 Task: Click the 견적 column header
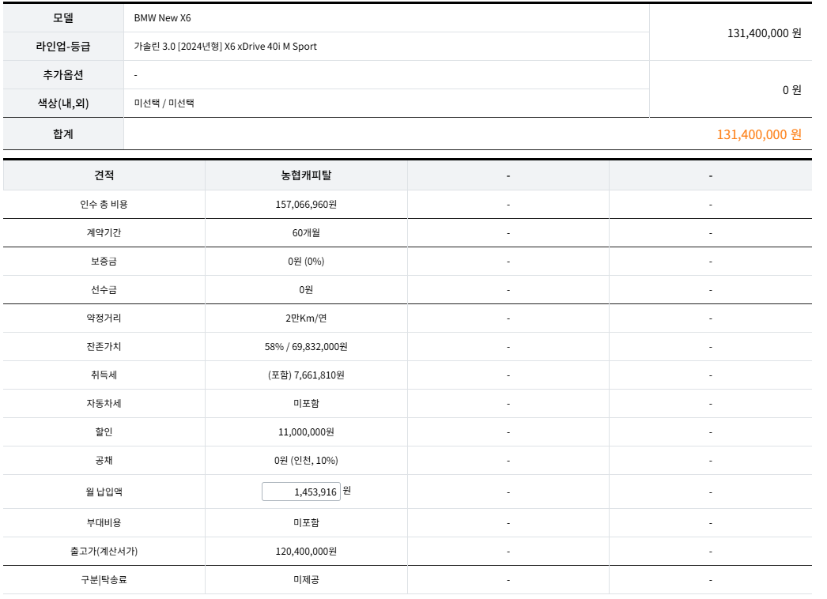(104, 175)
